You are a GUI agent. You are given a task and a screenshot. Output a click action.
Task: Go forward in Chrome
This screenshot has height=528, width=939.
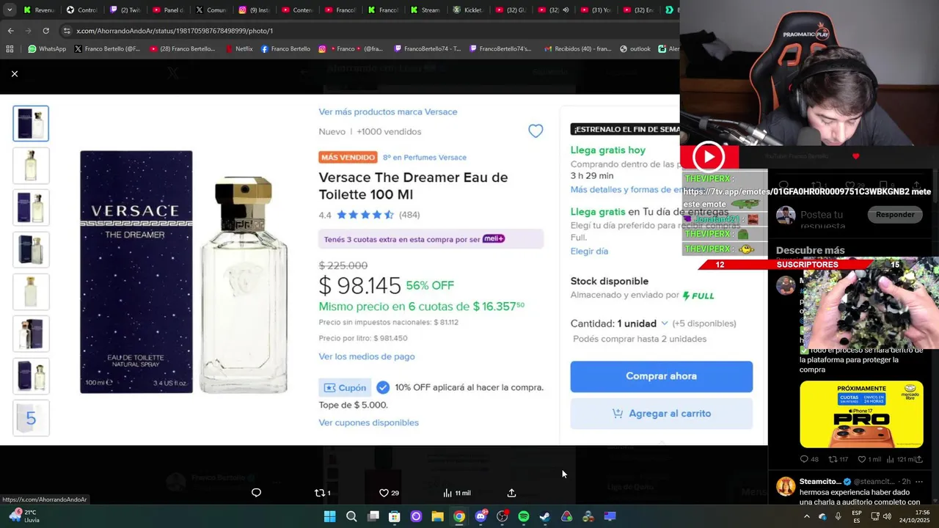pyautogui.click(x=28, y=31)
